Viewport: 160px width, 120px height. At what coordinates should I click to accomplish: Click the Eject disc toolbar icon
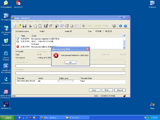(72, 26)
